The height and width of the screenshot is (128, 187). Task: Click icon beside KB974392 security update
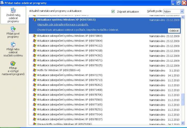(x=35, y=56)
